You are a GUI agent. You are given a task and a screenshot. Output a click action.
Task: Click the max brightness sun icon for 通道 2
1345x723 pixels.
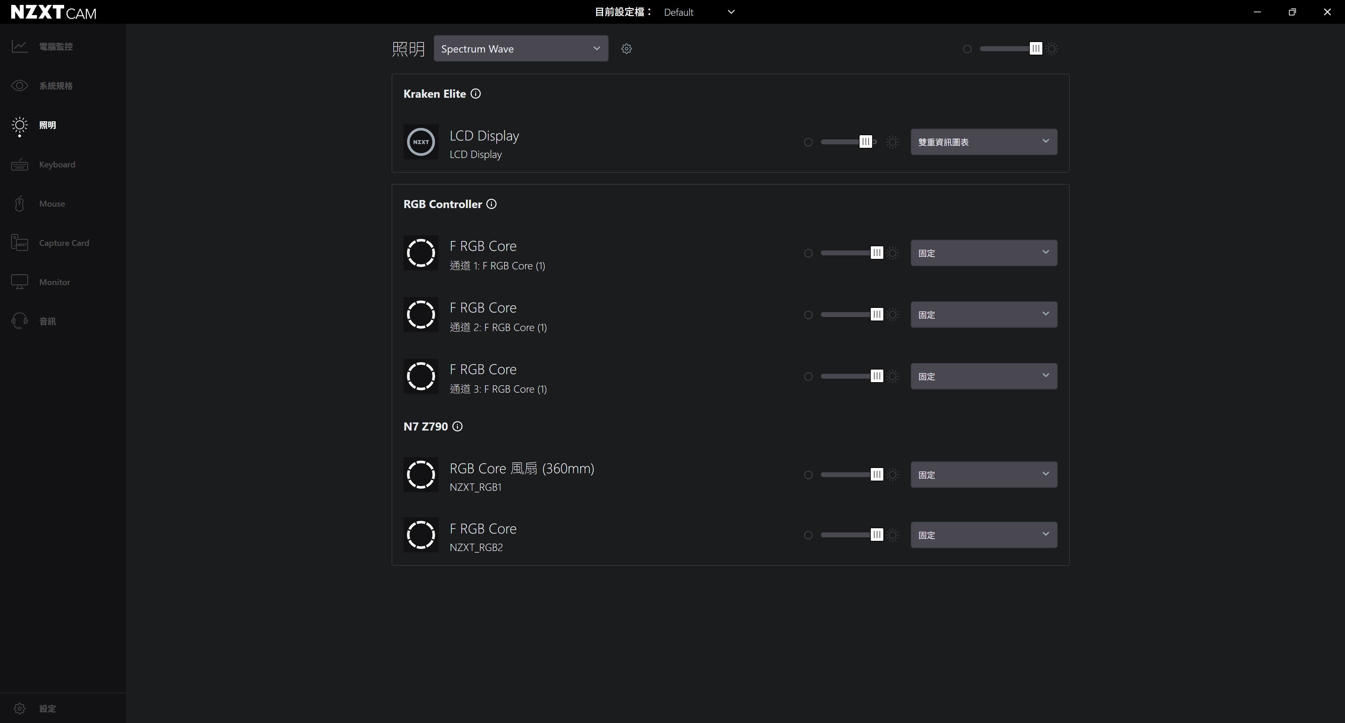point(893,314)
